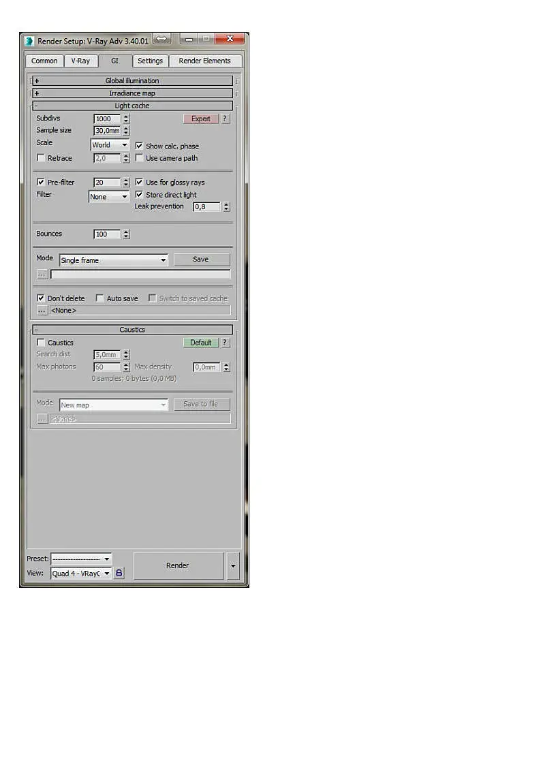543x765 pixels.
Task: Click the question mark help button beside Expert
Action: [x=224, y=119]
